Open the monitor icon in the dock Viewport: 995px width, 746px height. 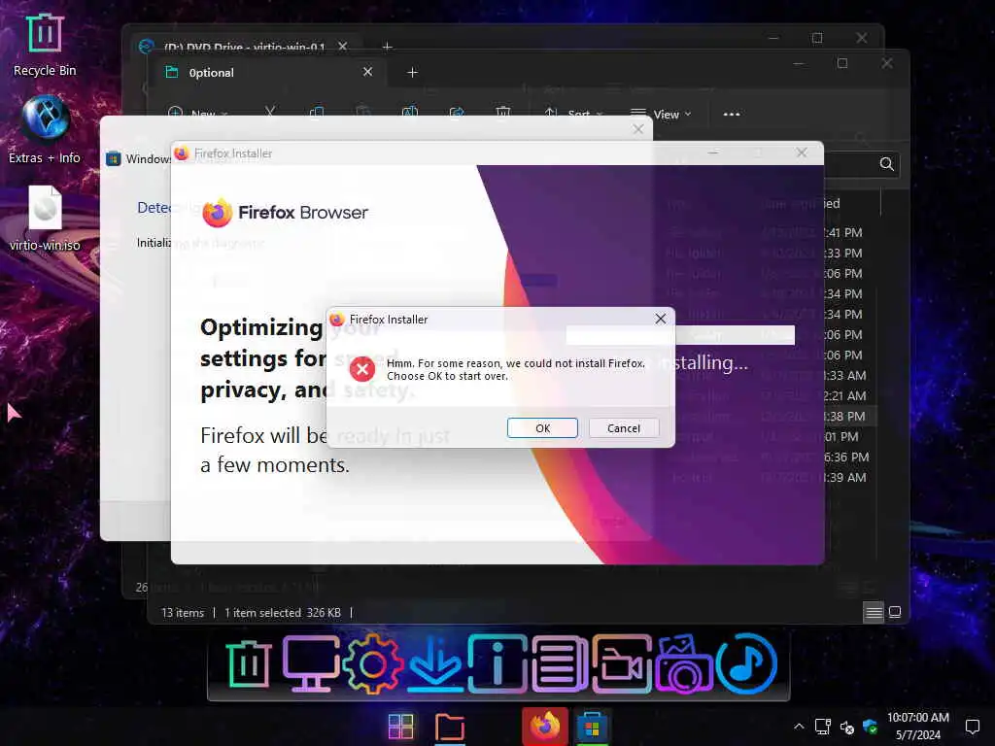[x=311, y=663]
